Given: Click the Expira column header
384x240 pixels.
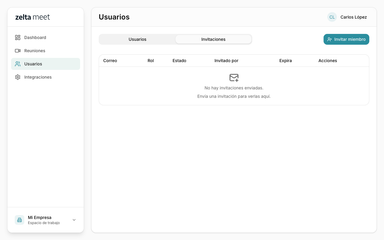Looking at the screenshot, I should tap(285, 61).
